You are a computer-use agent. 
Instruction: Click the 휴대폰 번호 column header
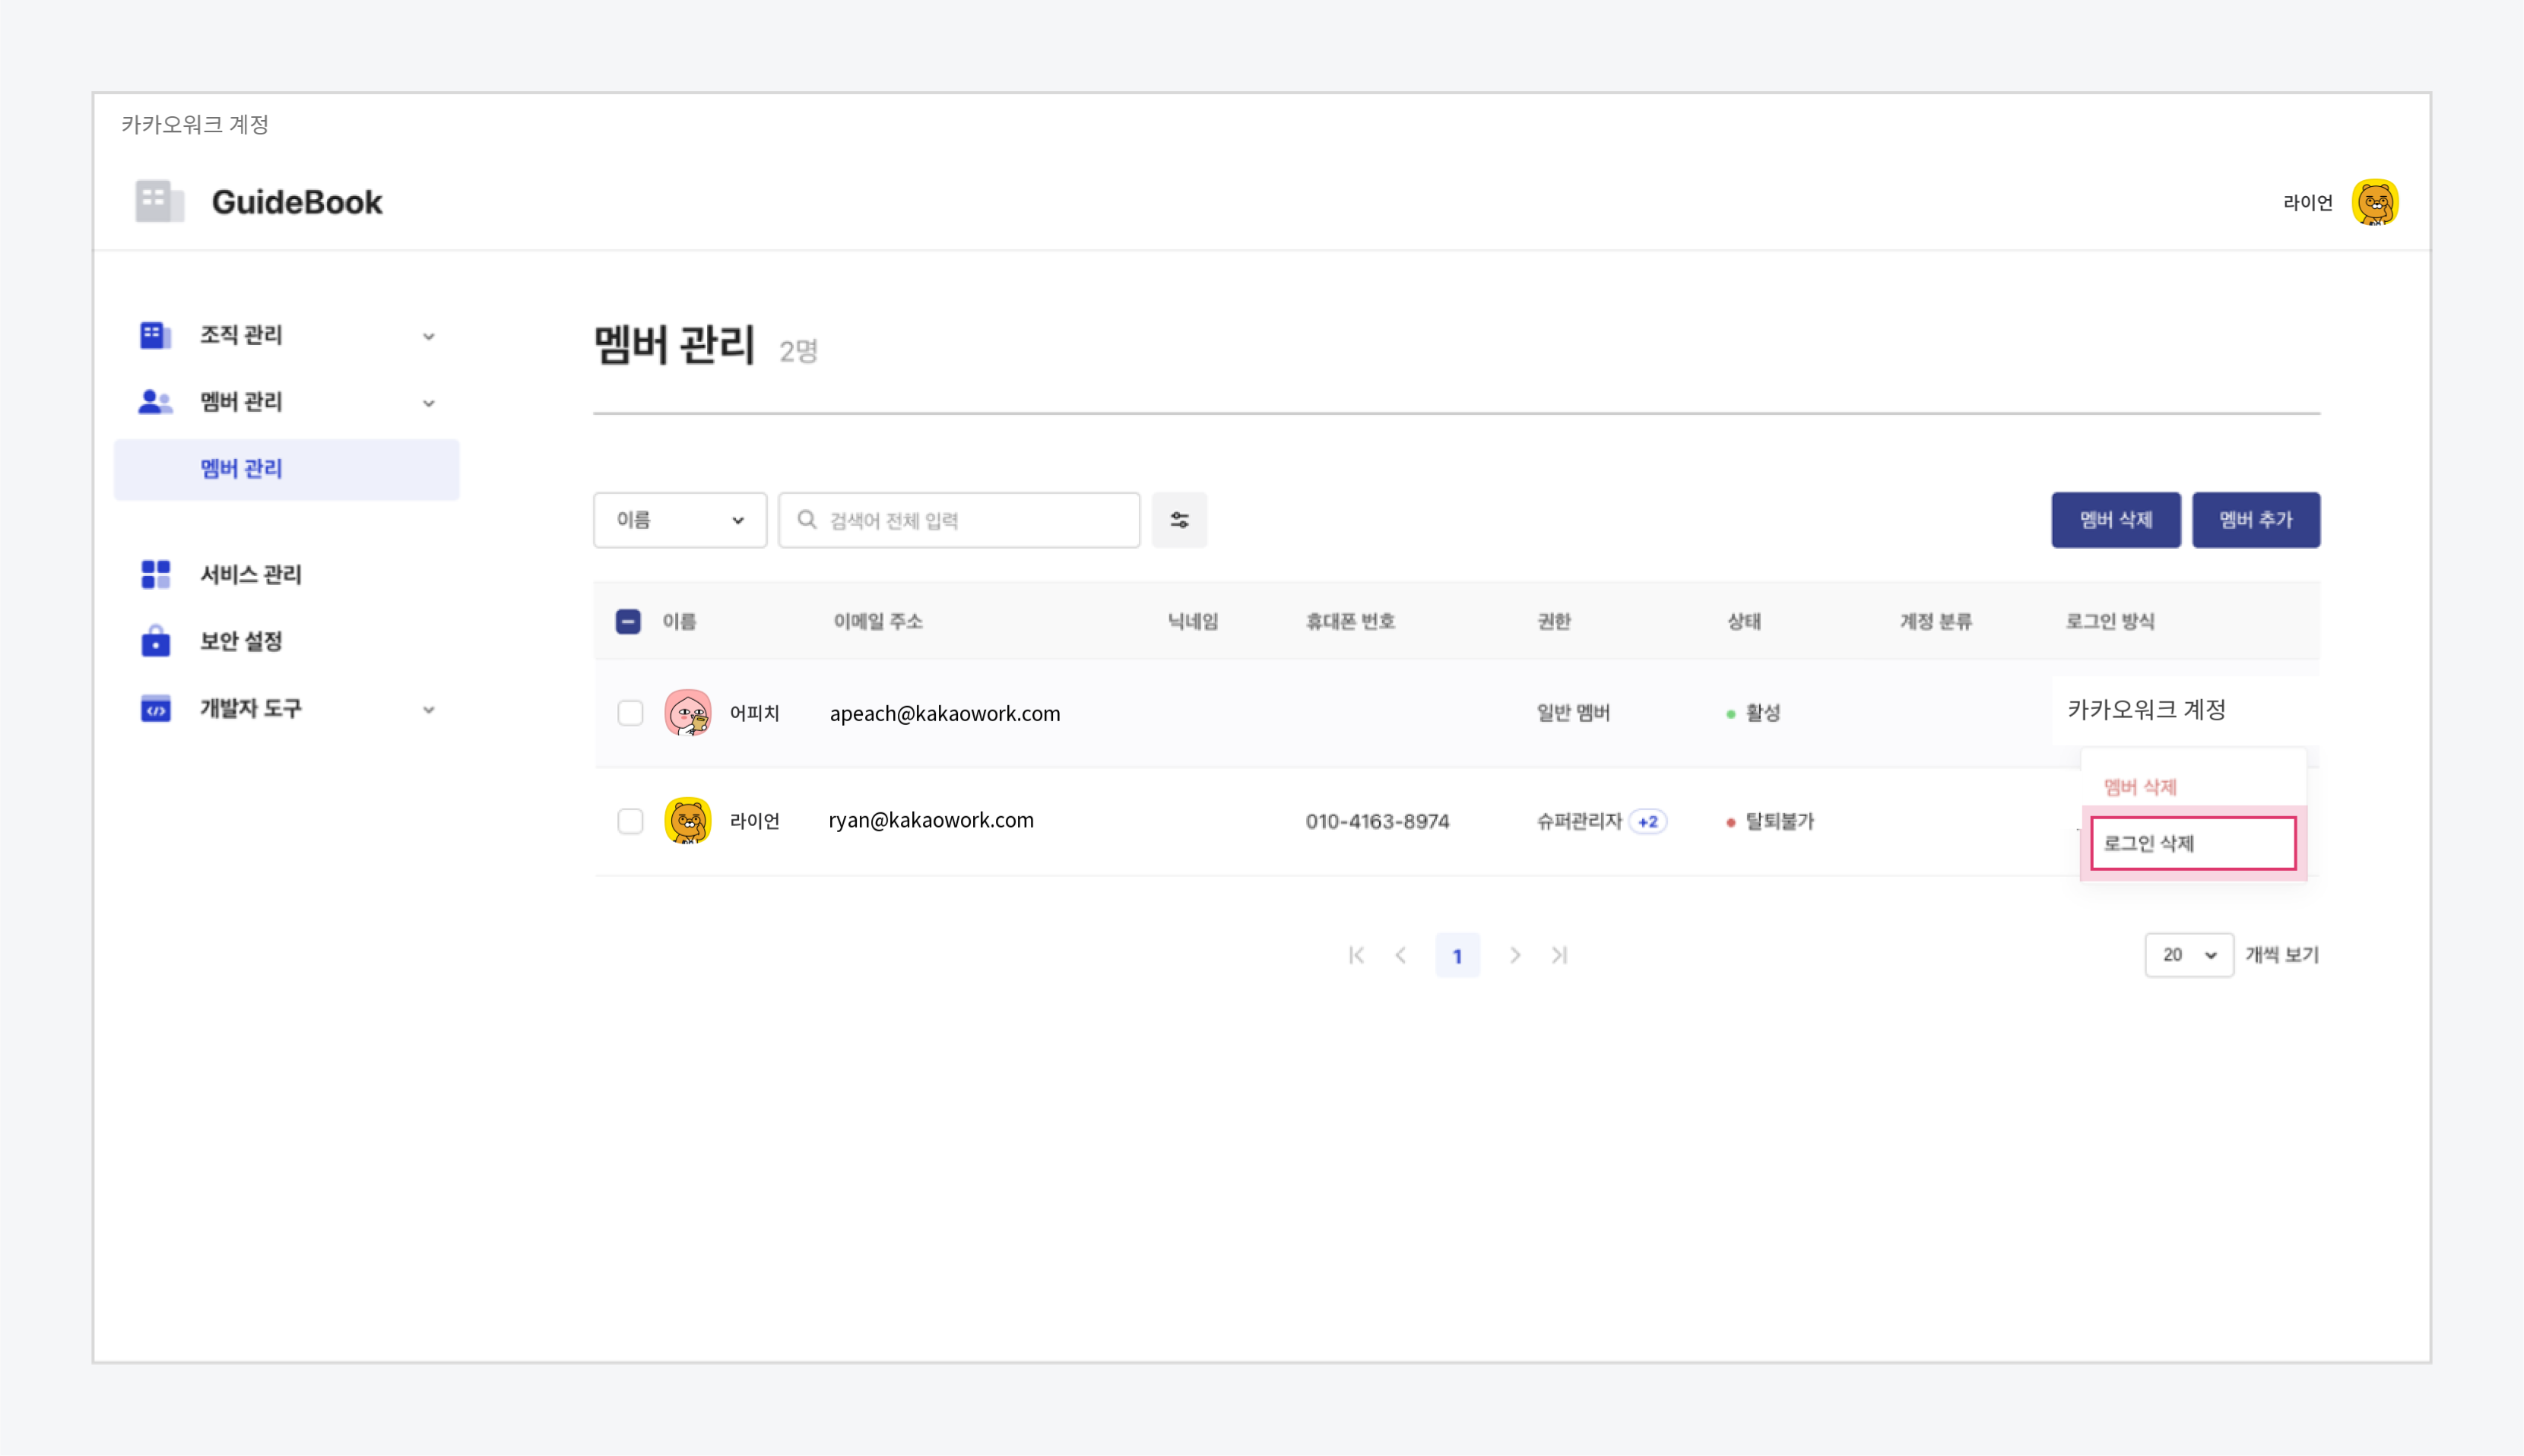[1349, 622]
